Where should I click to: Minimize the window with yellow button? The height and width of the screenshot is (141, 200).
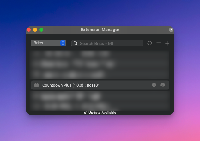(35, 30)
